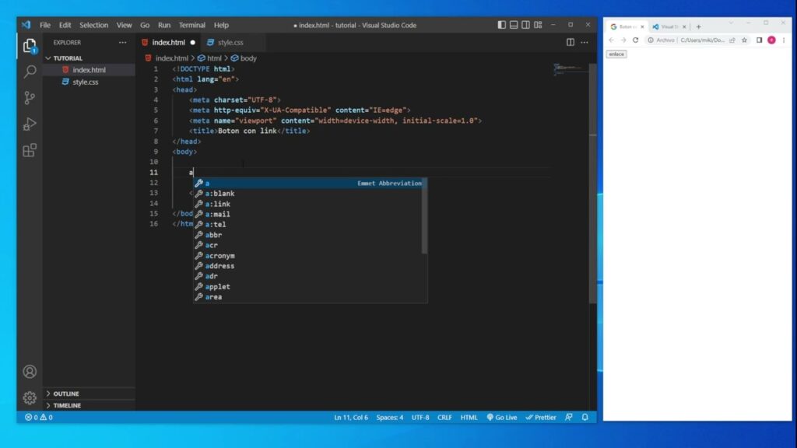This screenshot has width=797, height=448.
Task: Click the split editor right icon
Action: [x=571, y=42]
